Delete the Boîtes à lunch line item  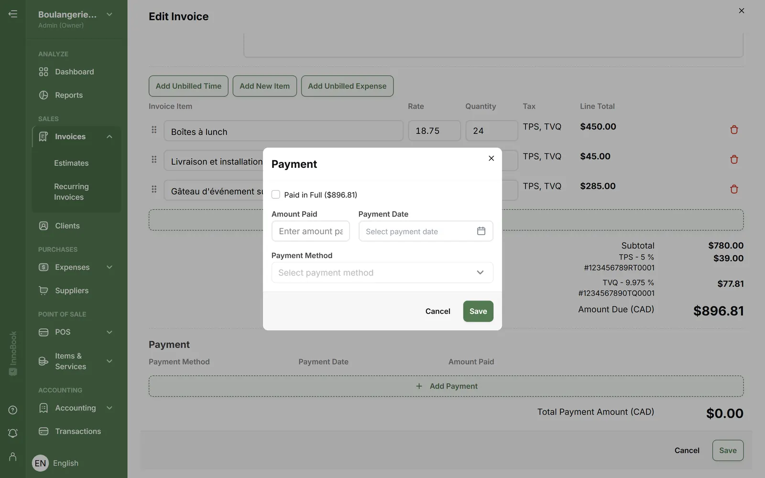(x=734, y=130)
